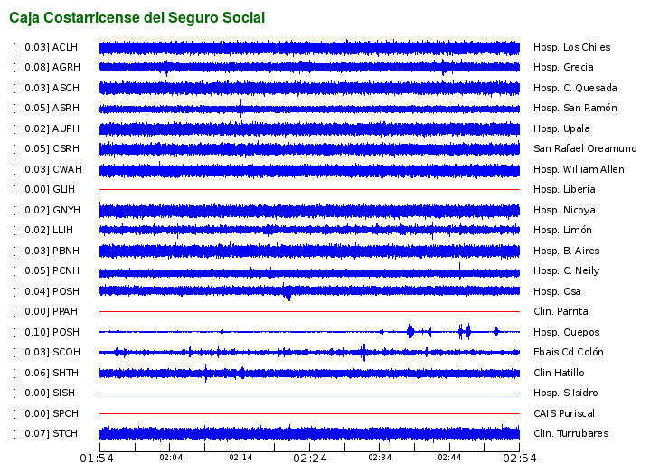This screenshot has height=464, width=669.
Task: Click the ACLH Los Chiles waveform
Action: 309,47
